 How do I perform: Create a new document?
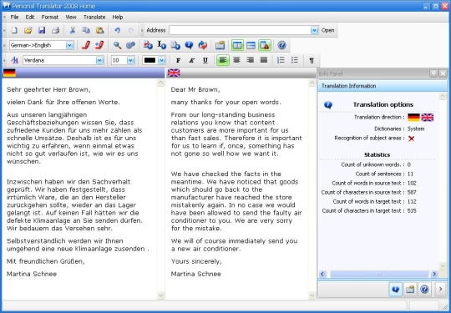pos(14,30)
